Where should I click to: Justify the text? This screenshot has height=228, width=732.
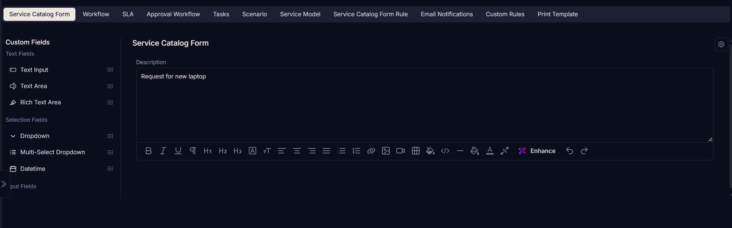pos(326,151)
